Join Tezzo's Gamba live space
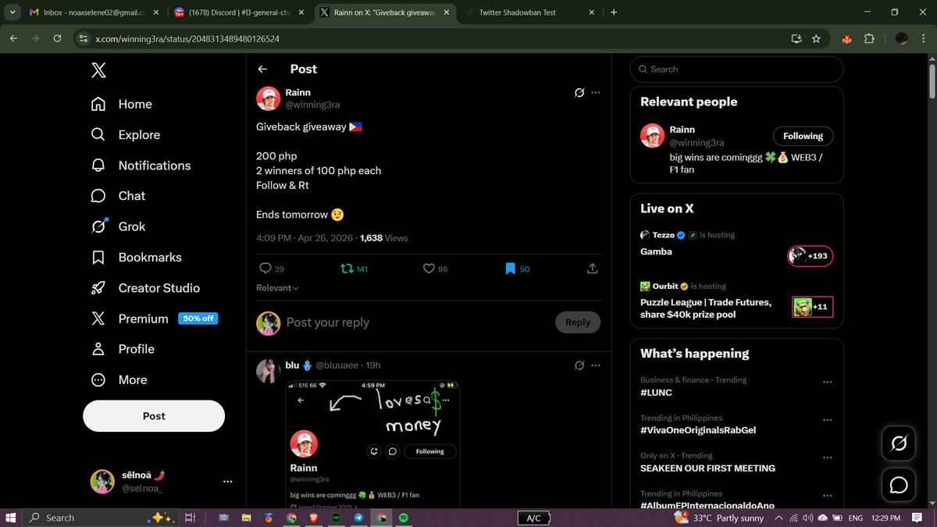Viewport: 937px width, 527px height. (656, 251)
